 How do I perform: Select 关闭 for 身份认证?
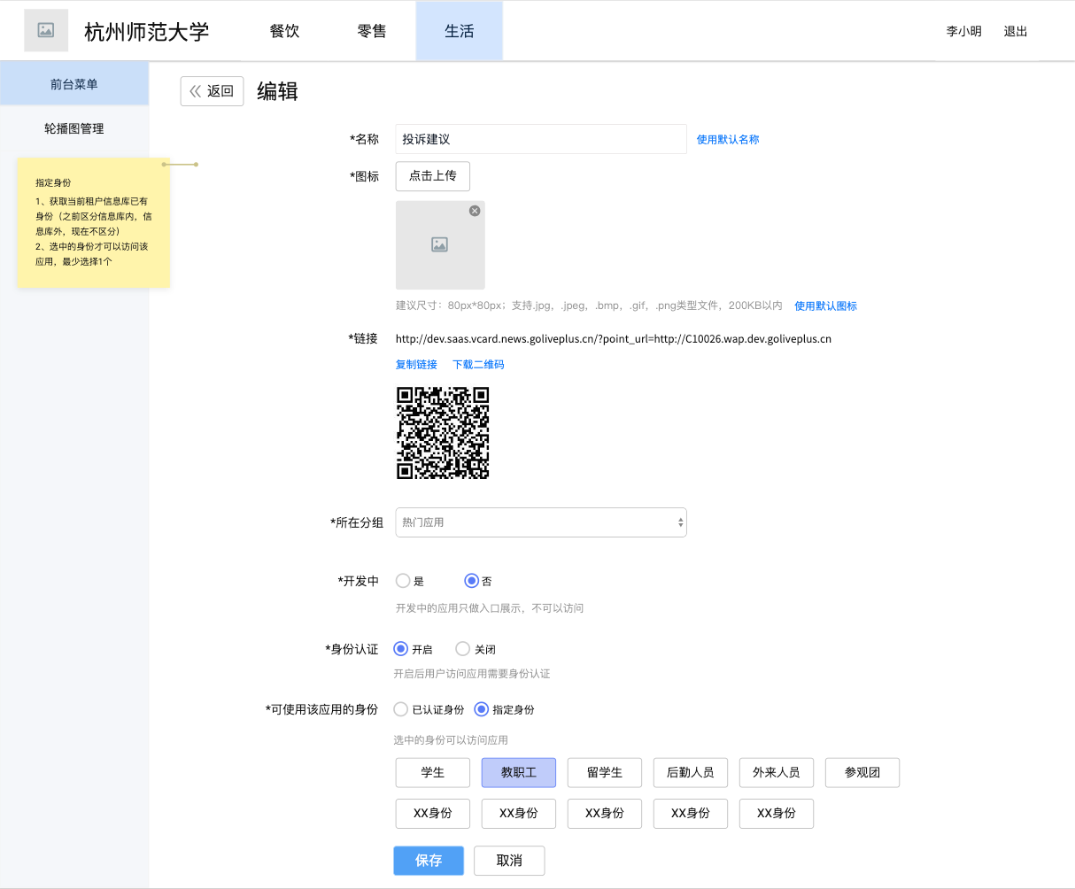point(463,649)
